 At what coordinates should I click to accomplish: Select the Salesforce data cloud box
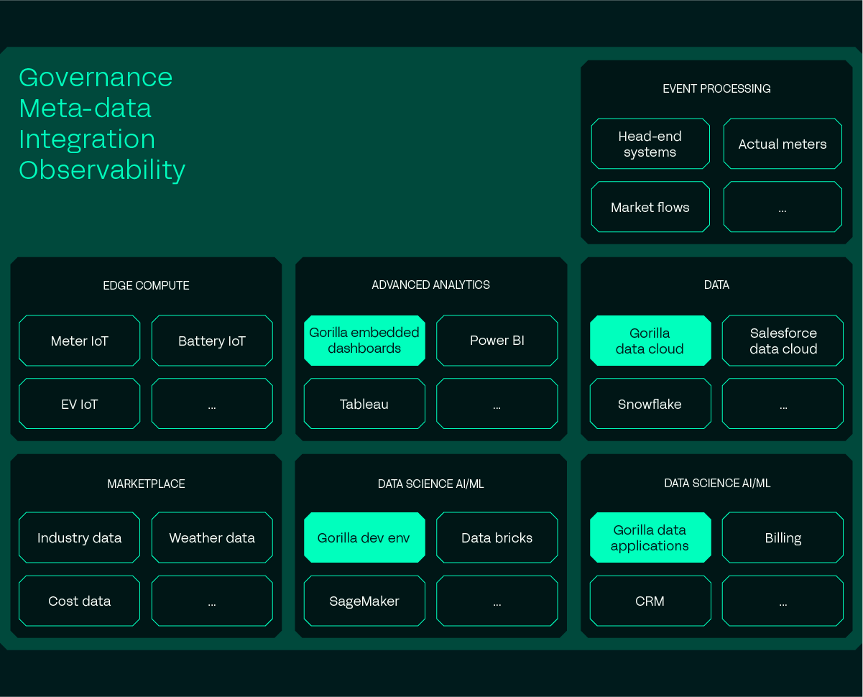click(x=783, y=341)
